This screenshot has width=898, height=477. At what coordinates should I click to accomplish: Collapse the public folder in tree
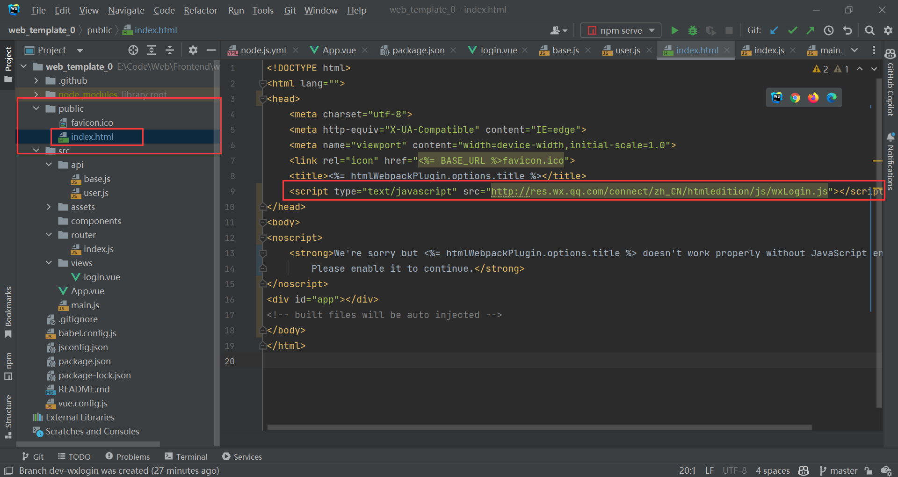tap(36, 108)
